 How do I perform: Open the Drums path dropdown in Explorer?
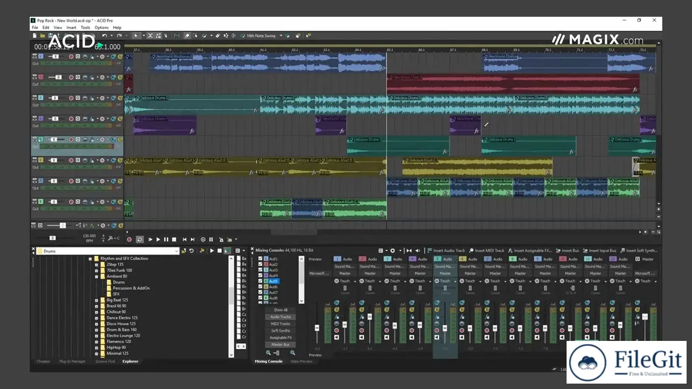pyautogui.click(x=177, y=251)
